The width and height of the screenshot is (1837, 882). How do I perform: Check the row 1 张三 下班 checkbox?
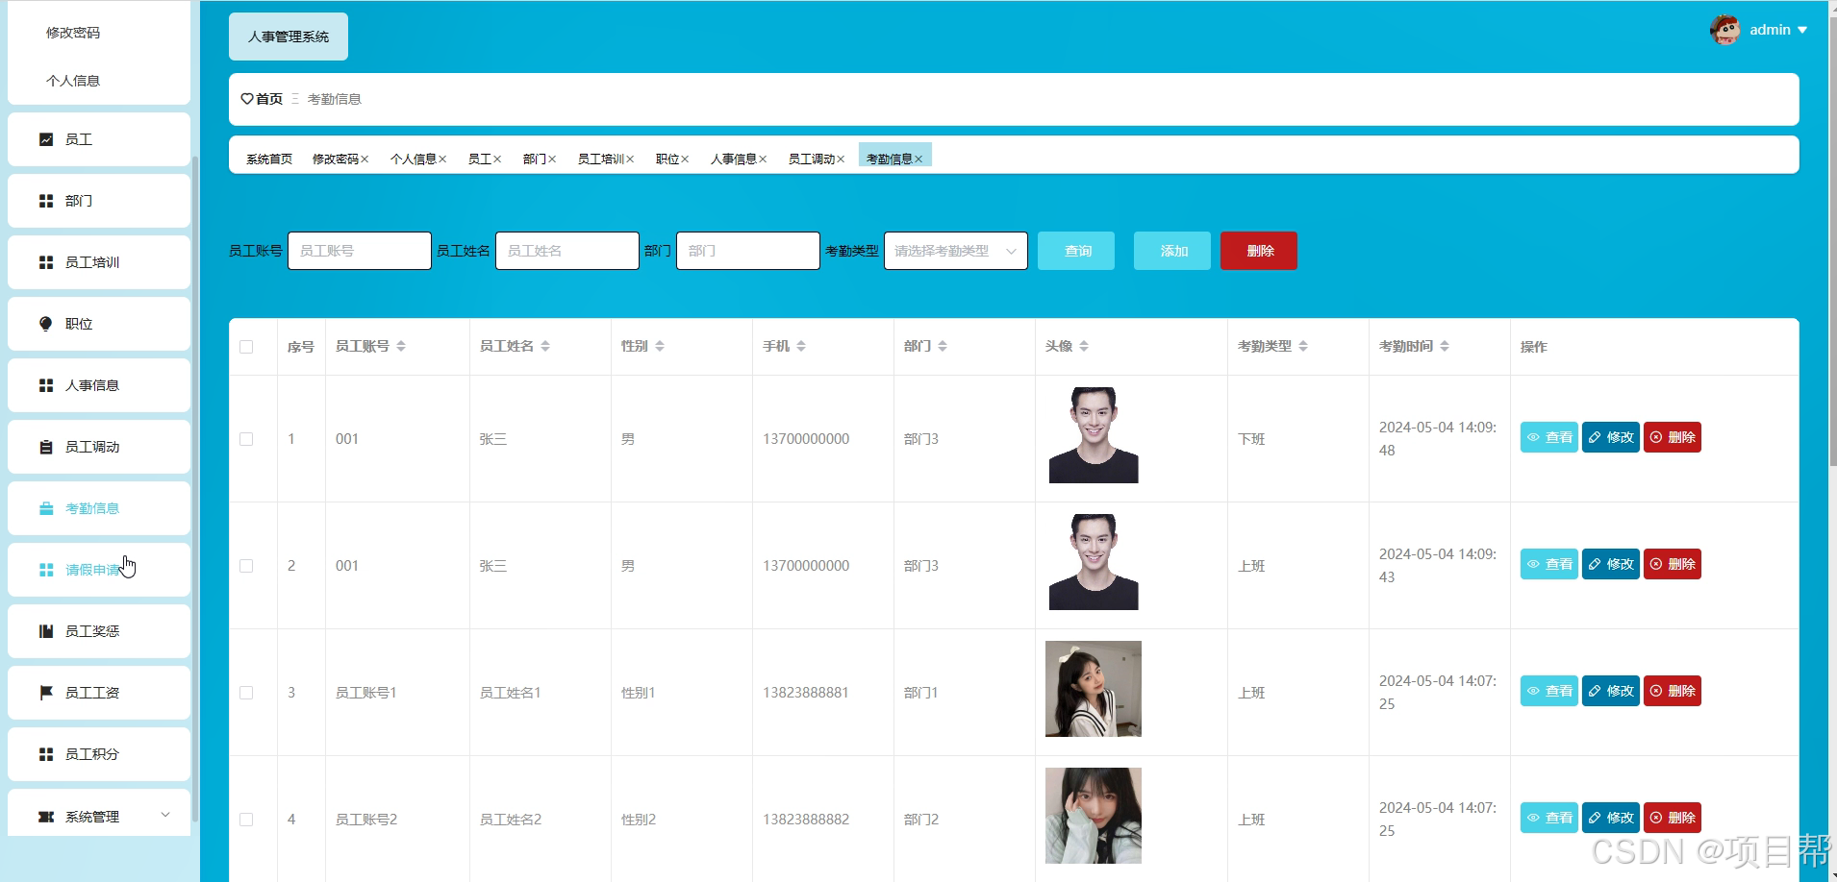(x=246, y=439)
